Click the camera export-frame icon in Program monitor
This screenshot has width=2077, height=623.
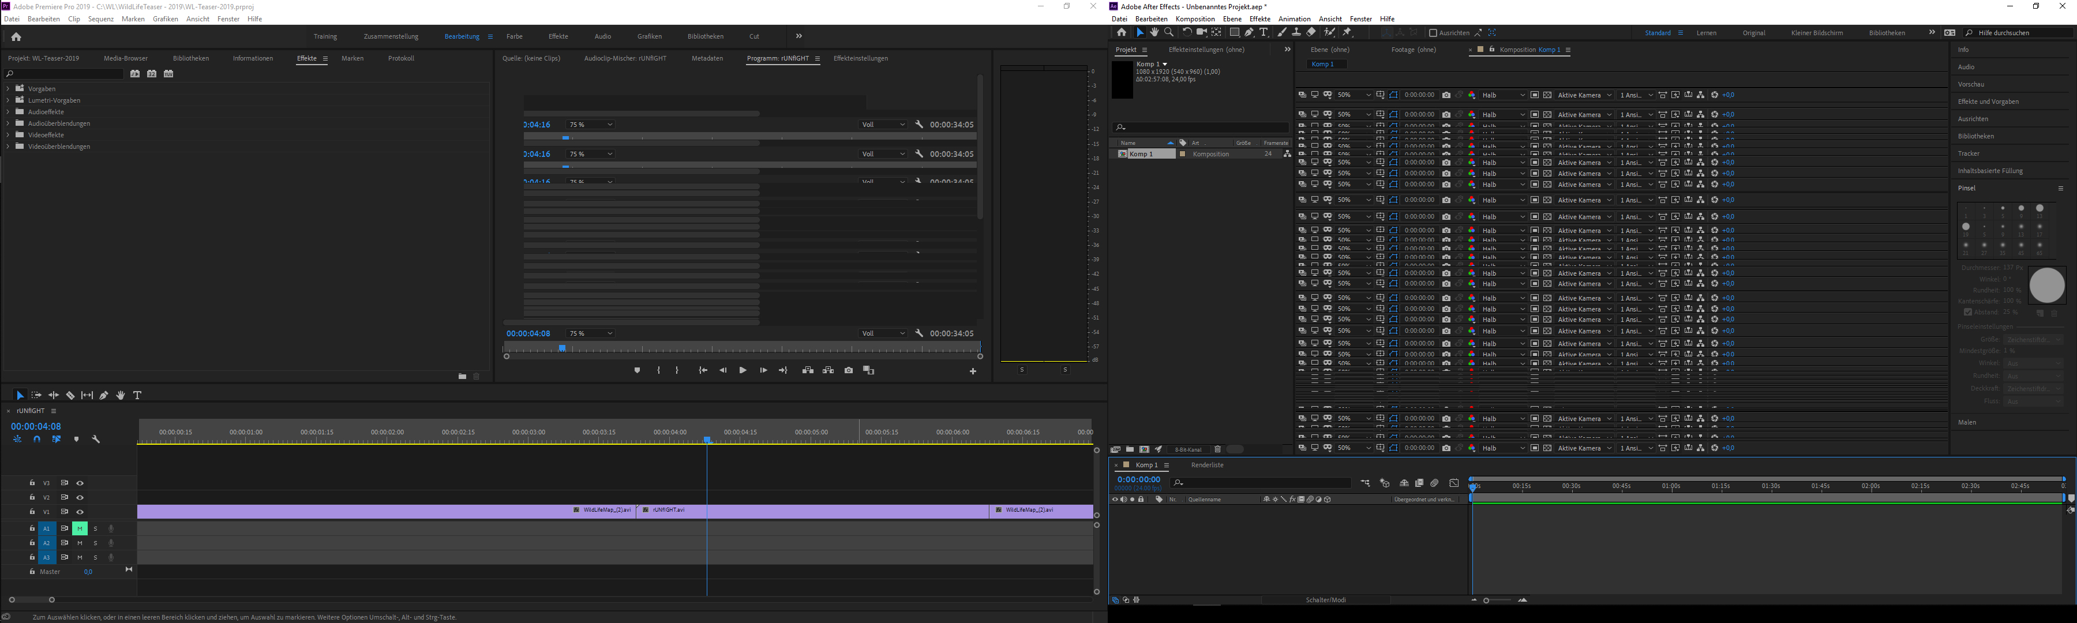[x=848, y=370]
